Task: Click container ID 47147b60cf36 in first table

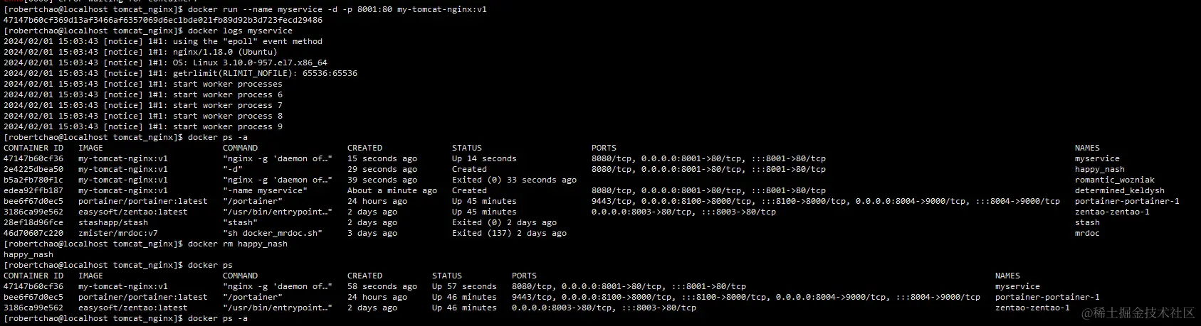Action: coord(33,159)
